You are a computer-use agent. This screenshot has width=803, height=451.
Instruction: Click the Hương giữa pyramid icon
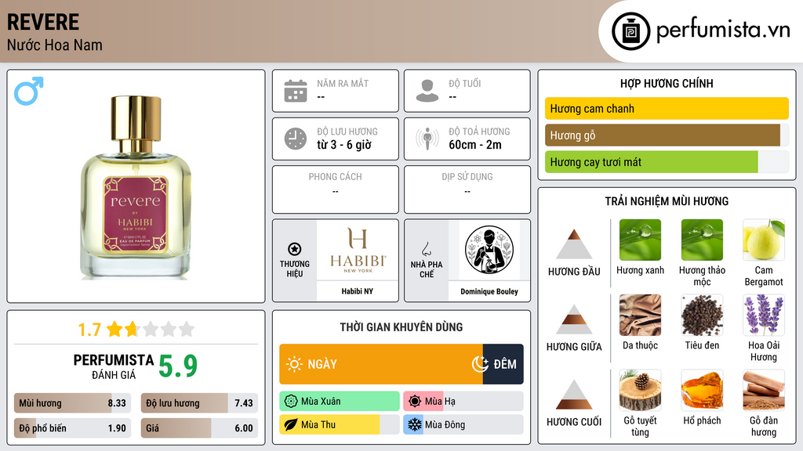[x=574, y=319]
